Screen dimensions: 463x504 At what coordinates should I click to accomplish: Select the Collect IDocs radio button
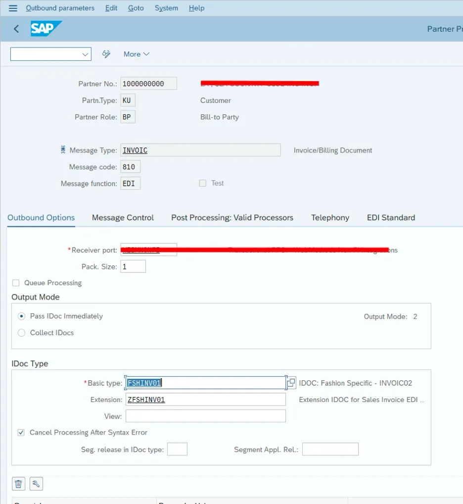click(21, 333)
